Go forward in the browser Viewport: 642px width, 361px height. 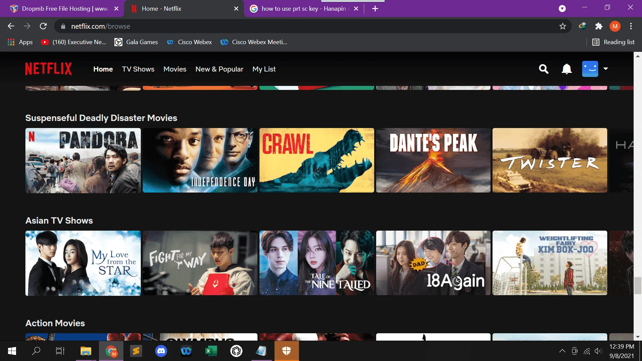click(27, 26)
